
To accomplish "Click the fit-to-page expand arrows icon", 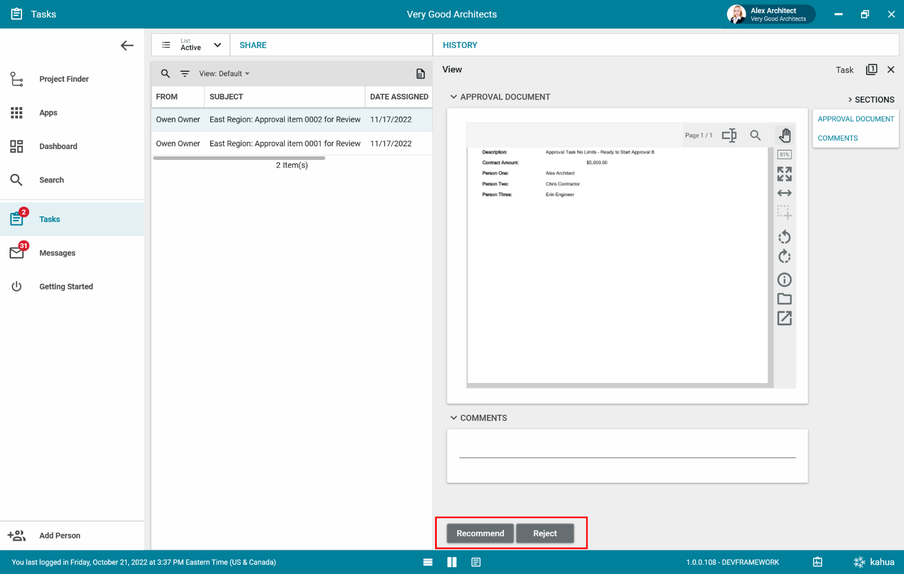I will coord(784,174).
